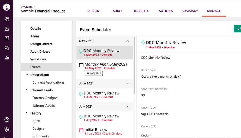
Task: Open the bar chart analytics icon
Action: click(x=7, y=58)
